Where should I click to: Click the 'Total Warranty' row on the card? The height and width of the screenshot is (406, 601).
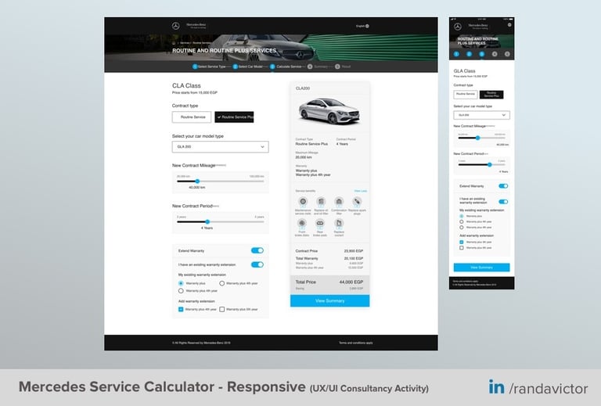pos(329,258)
